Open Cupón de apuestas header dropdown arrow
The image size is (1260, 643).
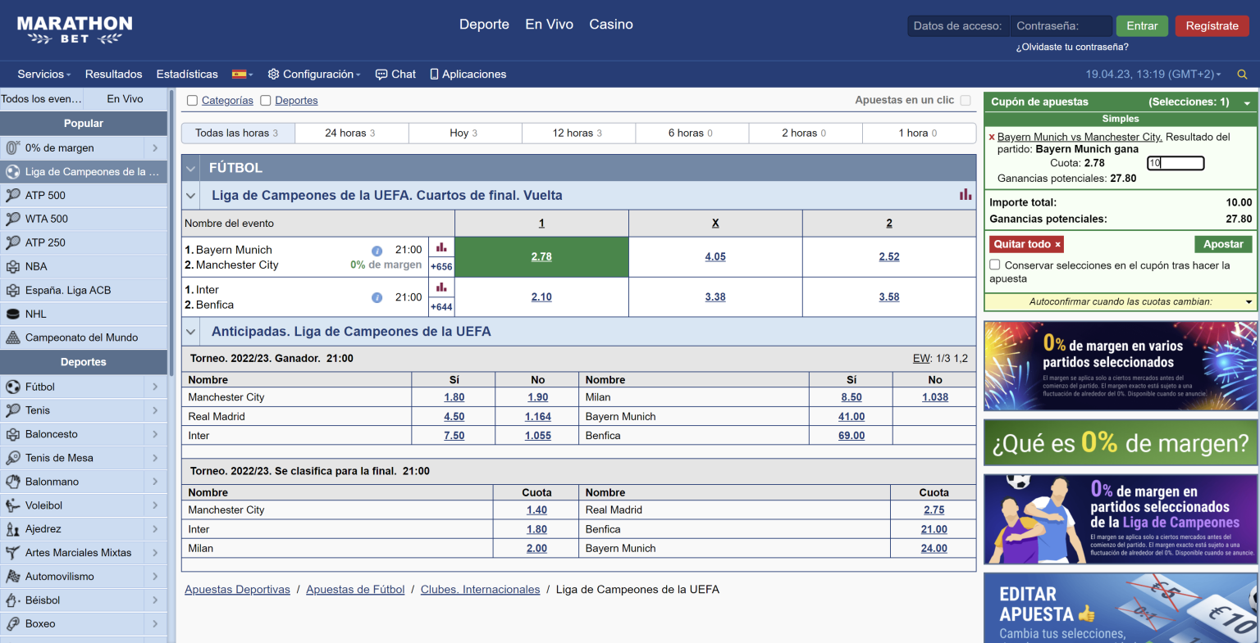point(1247,102)
